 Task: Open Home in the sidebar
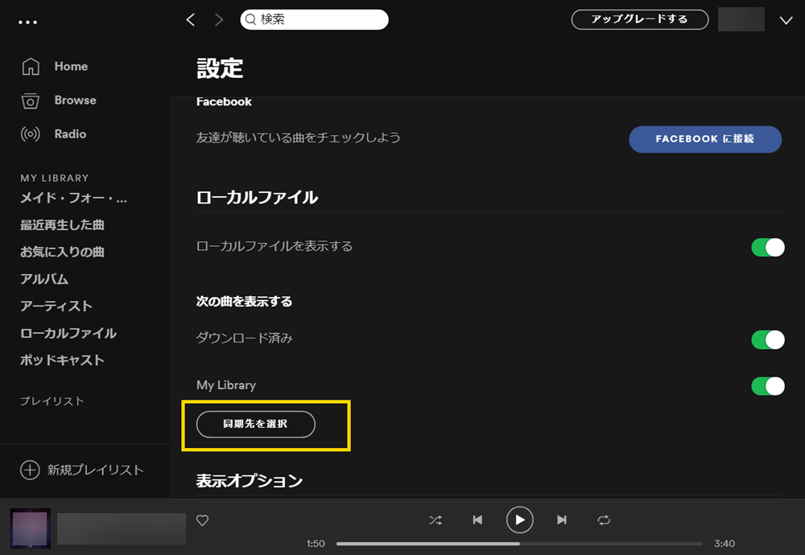(71, 66)
